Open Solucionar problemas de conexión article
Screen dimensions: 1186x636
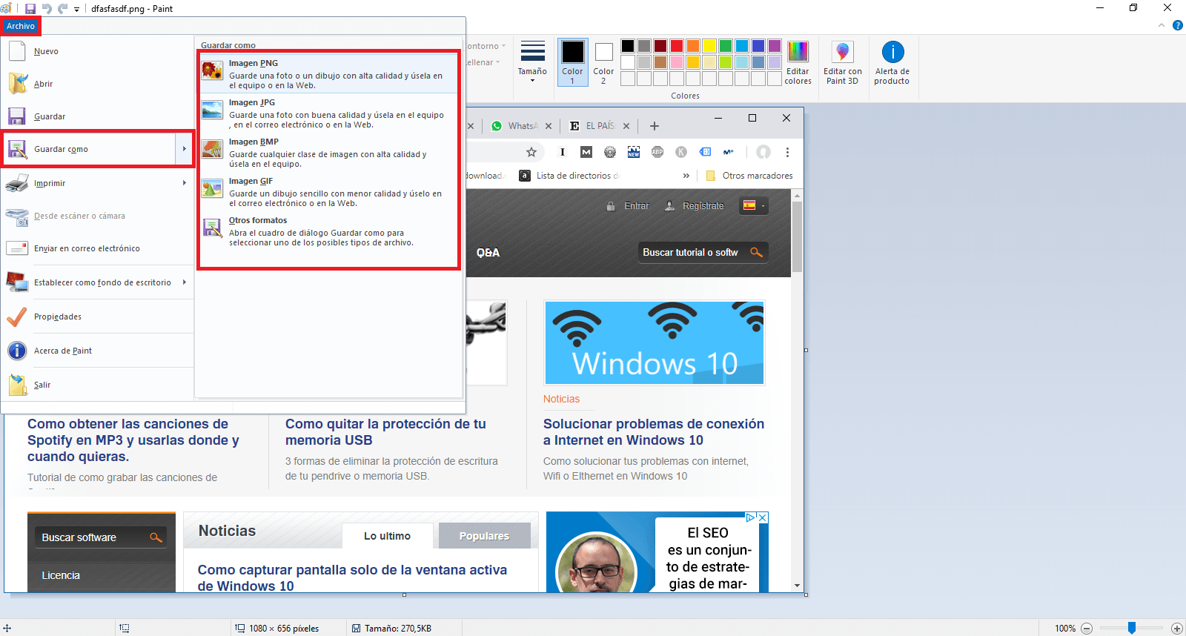click(x=654, y=432)
